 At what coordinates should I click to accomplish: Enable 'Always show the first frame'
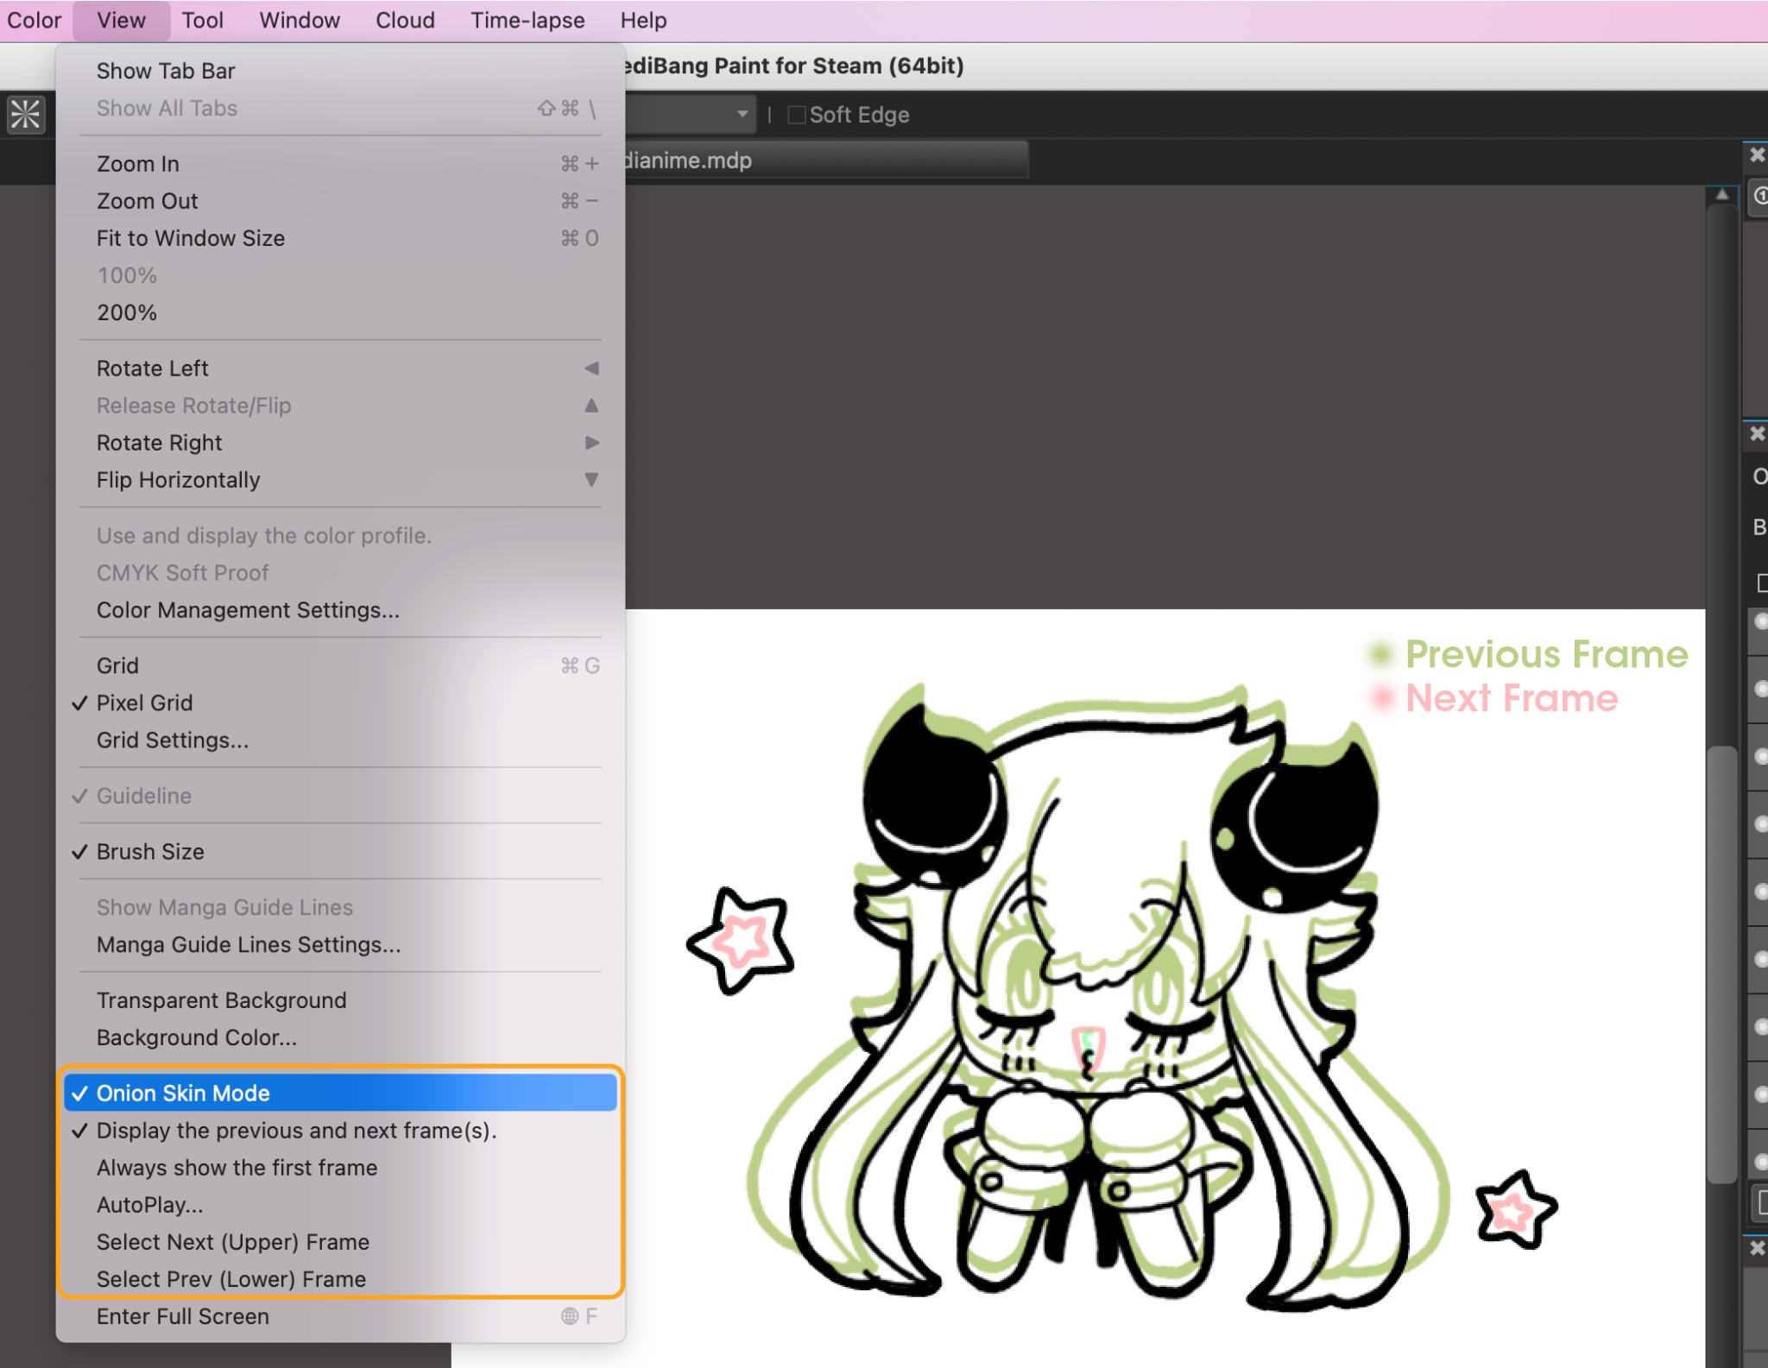(x=237, y=1167)
